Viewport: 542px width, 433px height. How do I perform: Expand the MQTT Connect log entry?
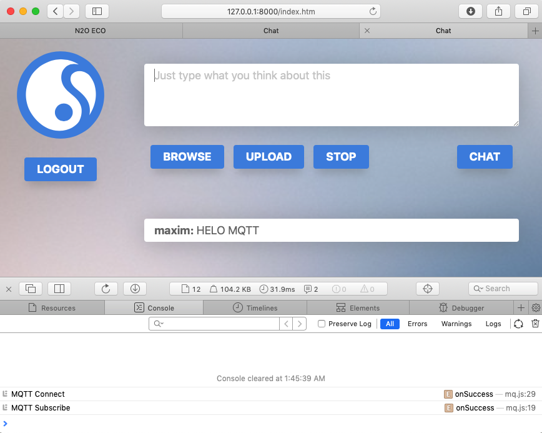pos(5,394)
